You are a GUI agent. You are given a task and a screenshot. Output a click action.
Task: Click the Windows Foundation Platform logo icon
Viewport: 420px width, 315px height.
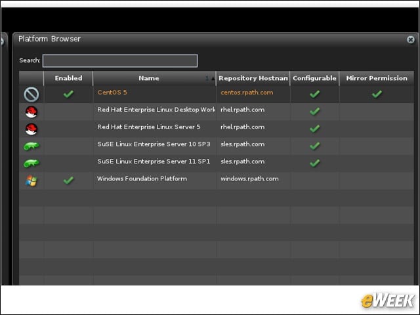[31, 181]
